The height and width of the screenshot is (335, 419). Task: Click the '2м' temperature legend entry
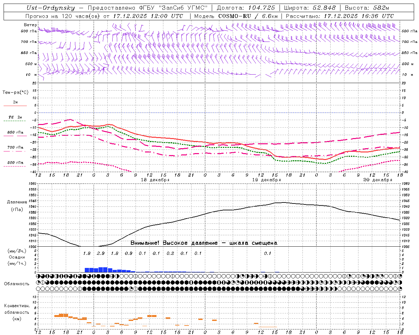(15, 102)
